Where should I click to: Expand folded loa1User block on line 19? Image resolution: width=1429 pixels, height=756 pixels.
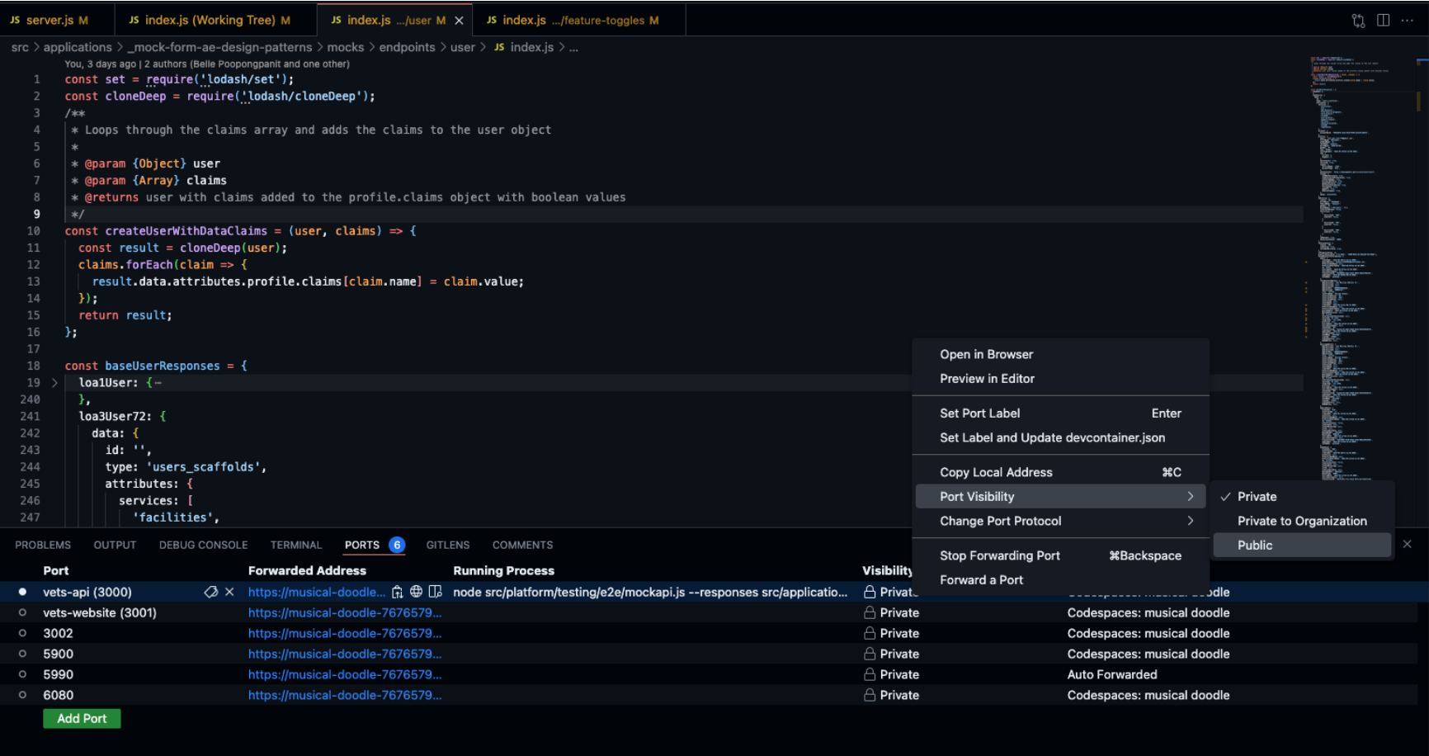pyautogui.click(x=54, y=383)
